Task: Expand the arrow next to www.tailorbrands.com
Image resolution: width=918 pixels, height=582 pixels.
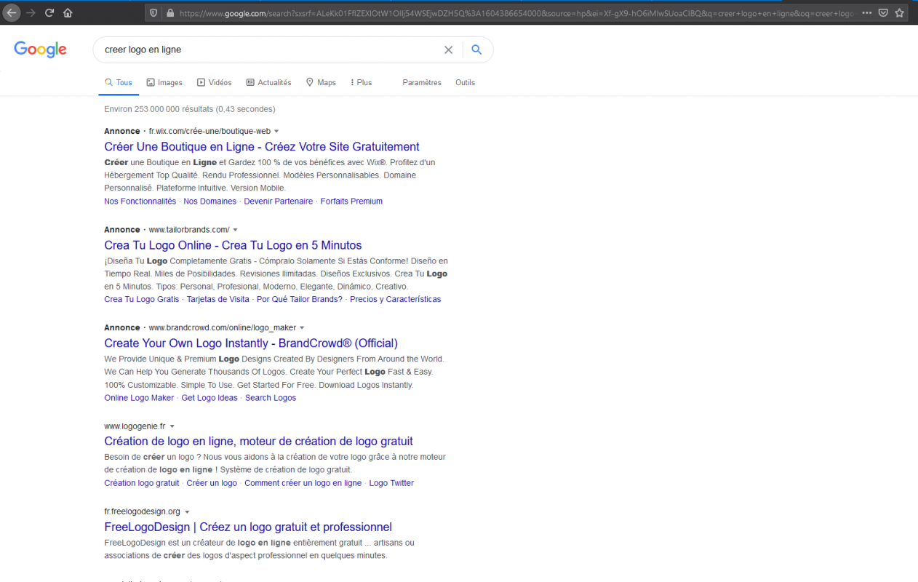Action: [x=236, y=230]
